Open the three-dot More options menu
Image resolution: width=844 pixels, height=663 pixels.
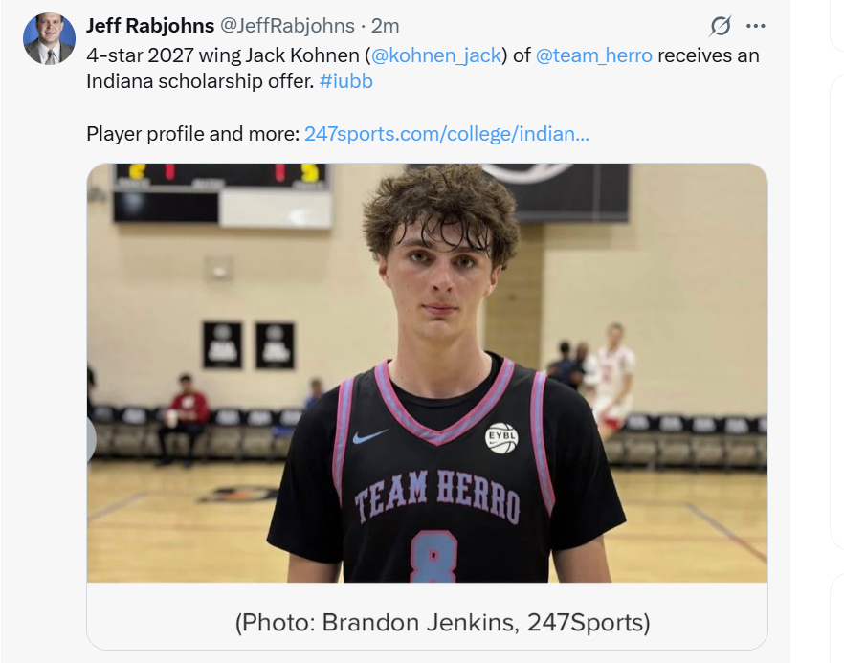coord(756,25)
